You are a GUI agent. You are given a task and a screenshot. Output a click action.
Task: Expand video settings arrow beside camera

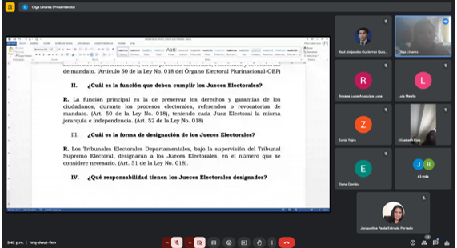[x=190, y=242]
